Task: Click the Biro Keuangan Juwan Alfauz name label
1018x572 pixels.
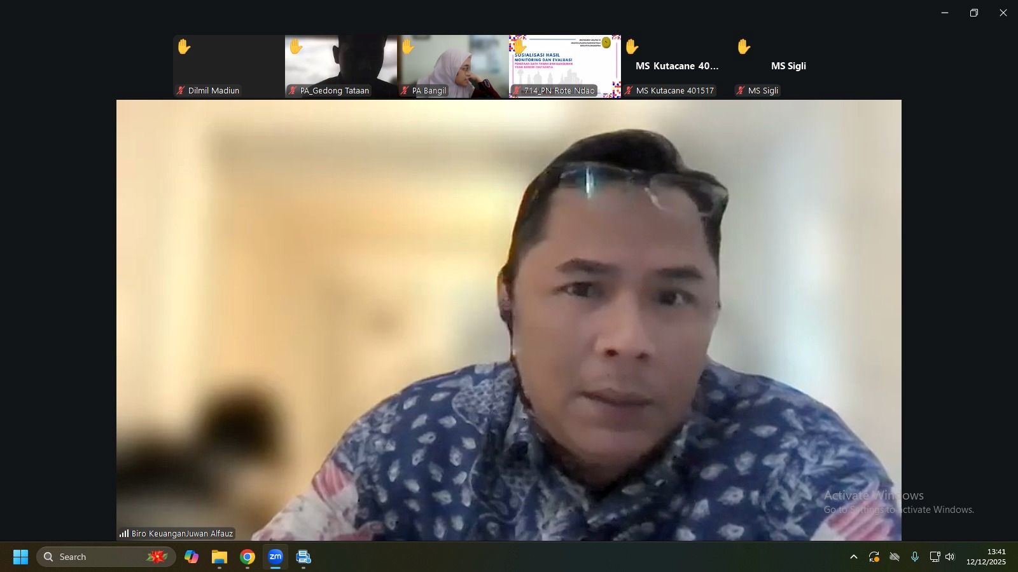Action: point(182,534)
